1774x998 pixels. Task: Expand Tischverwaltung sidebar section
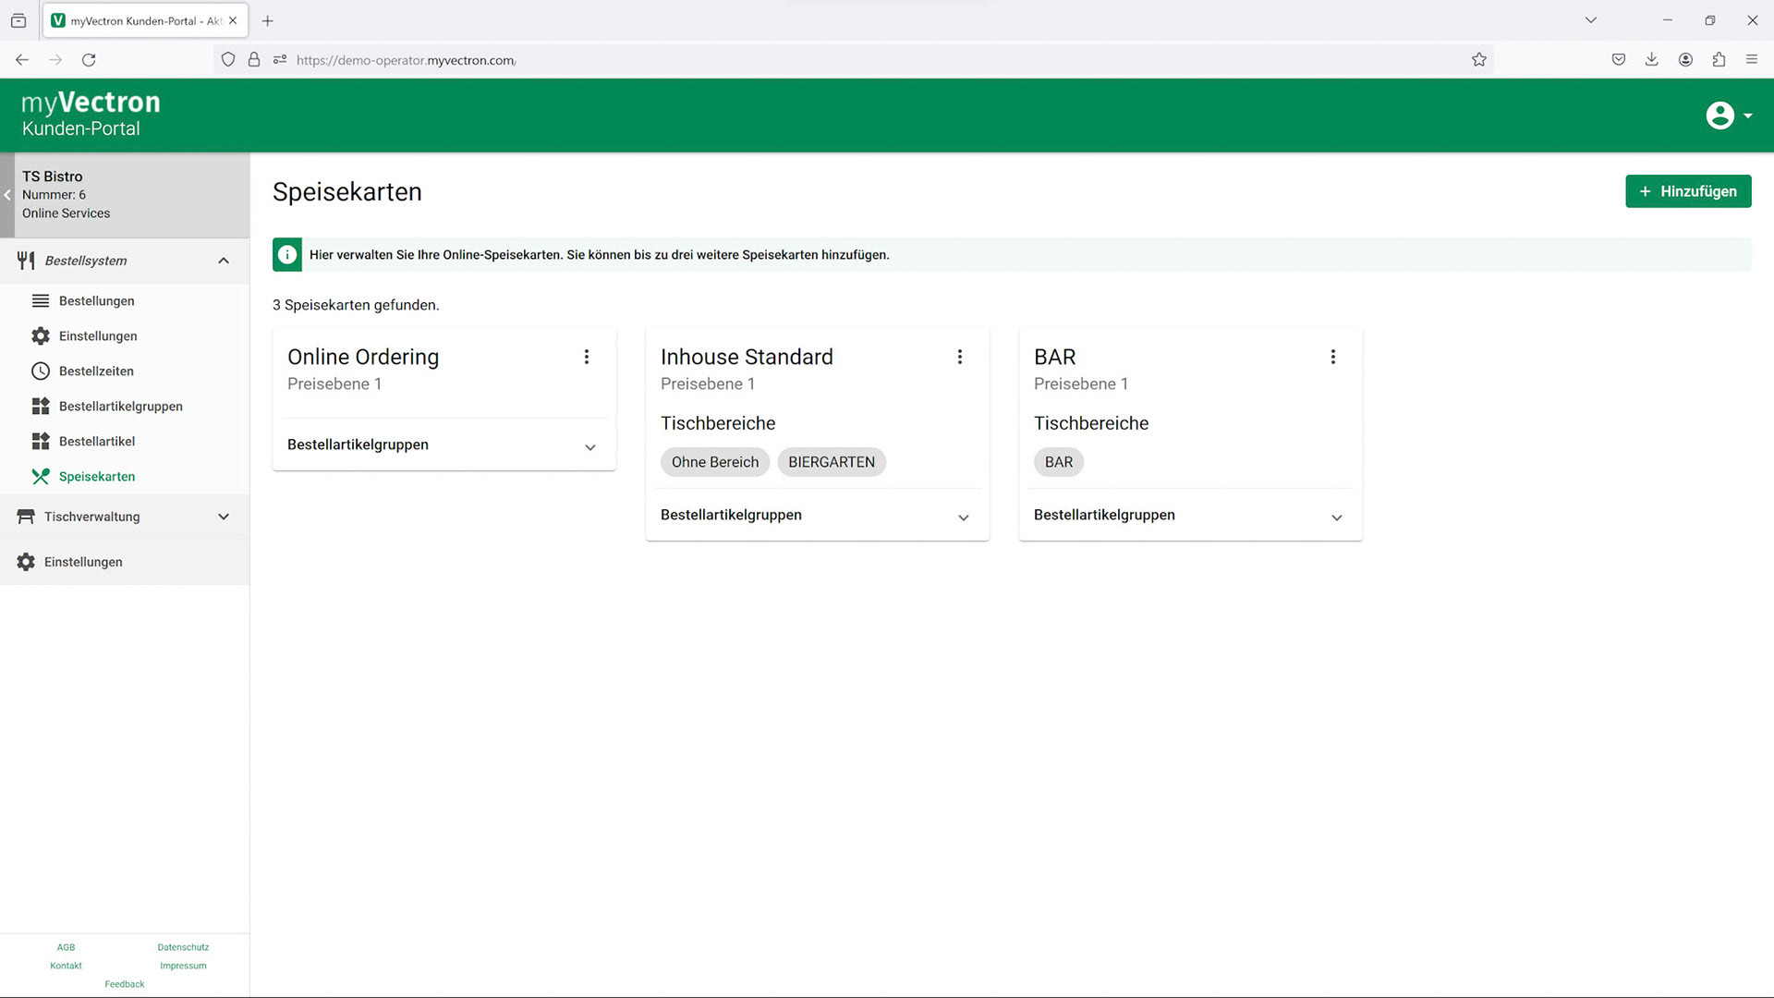(x=224, y=517)
